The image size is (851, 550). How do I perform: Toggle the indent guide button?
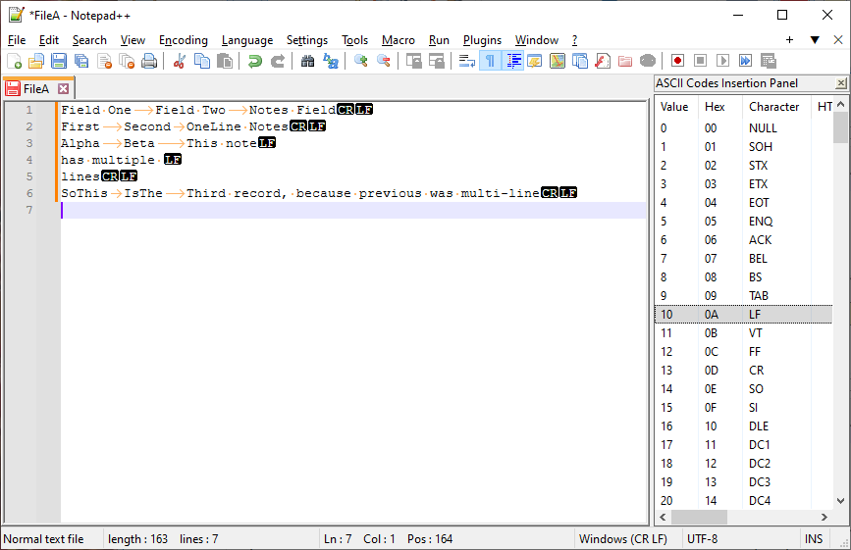tap(513, 61)
